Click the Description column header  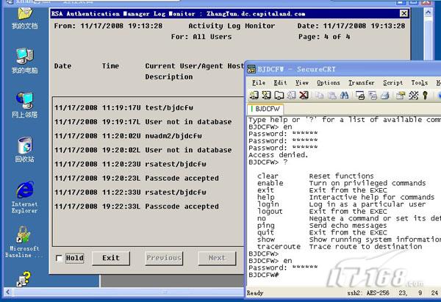click(169, 76)
